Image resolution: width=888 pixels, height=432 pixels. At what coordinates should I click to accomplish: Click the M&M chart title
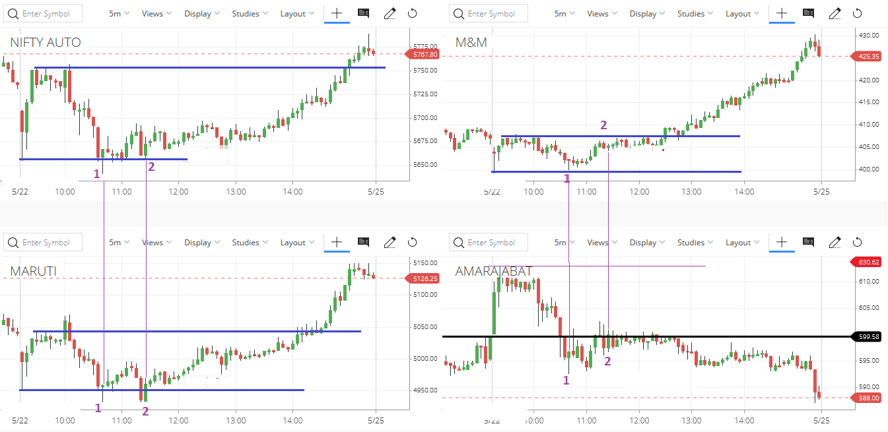[471, 42]
